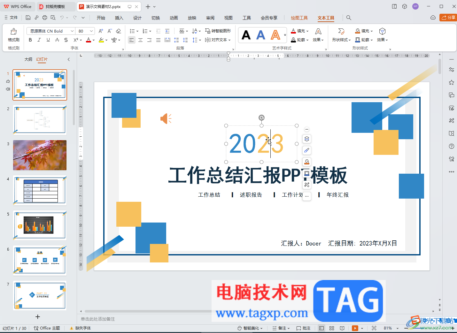Decrease font size with the A- icon

(110, 31)
